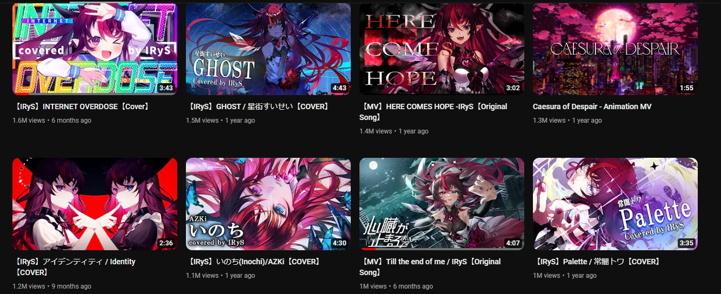The image size is (721, 294).
Task: Open the Caesura of Despair thumbnail
Action: (x=615, y=49)
